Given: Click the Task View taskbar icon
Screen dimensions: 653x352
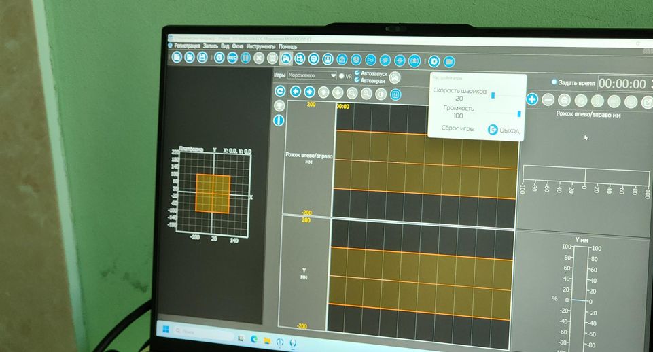Looking at the screenshot, I should (241, 338).
